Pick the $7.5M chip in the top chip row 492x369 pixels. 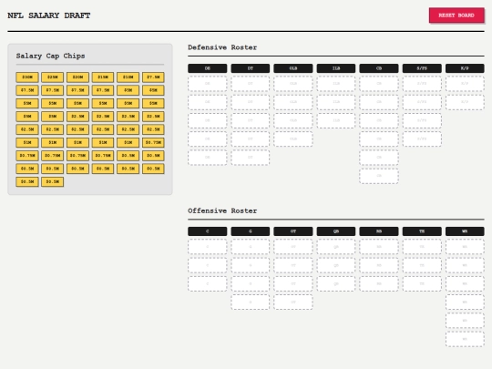153,77
